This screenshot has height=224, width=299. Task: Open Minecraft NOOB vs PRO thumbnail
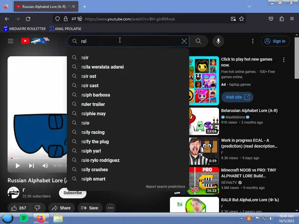pyautogui.click(x=204, y=181)
